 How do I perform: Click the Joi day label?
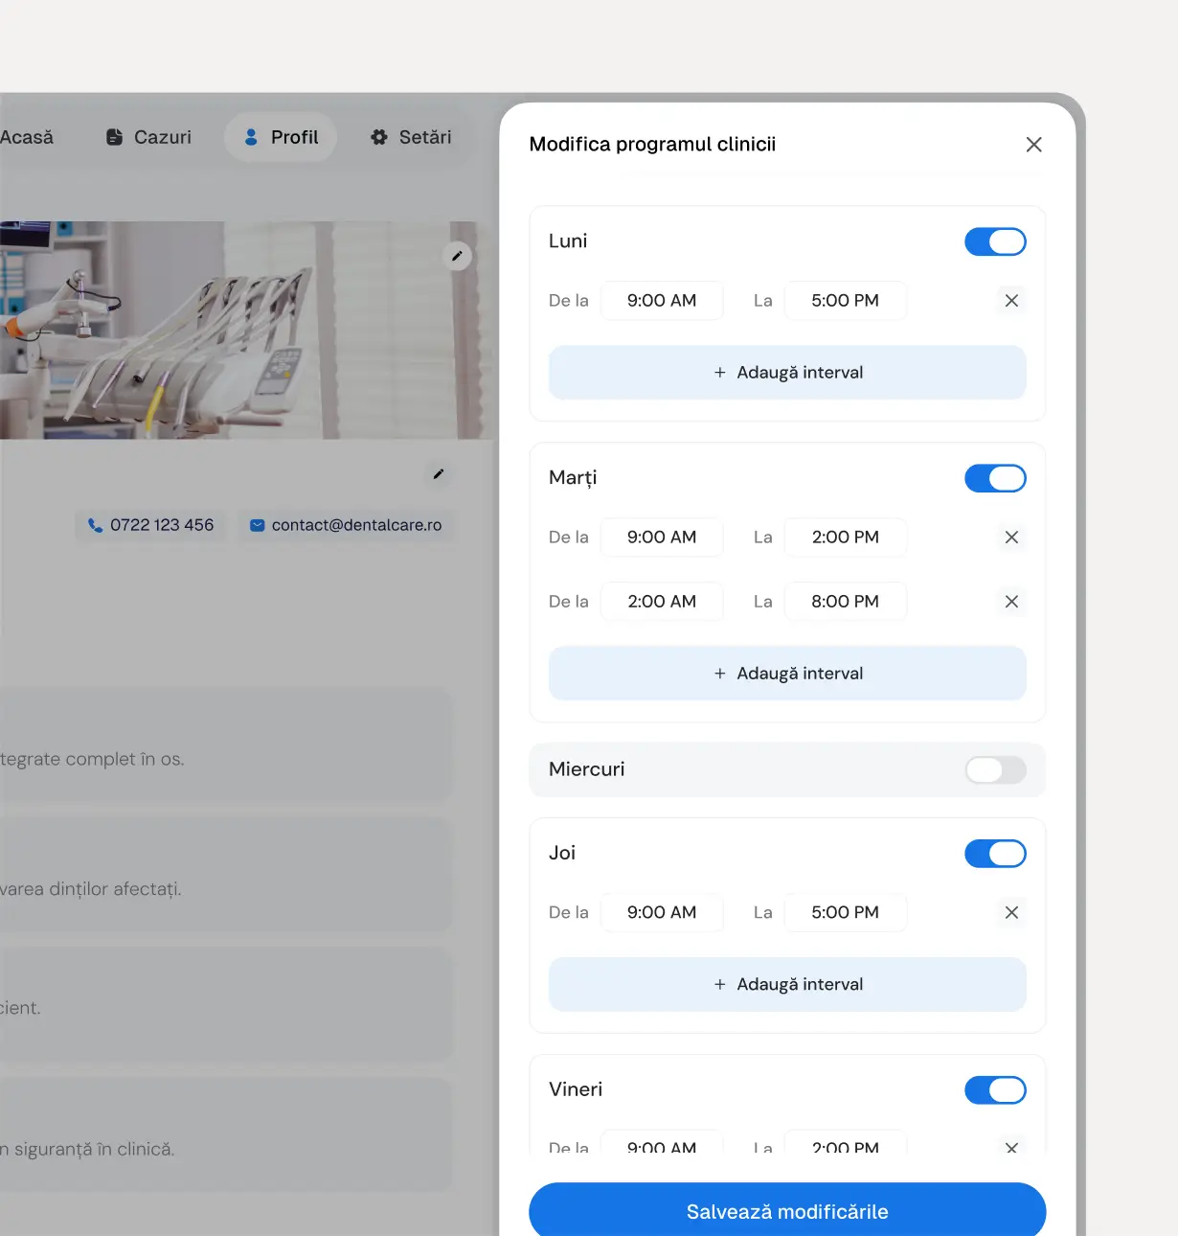click(x=562, y=854)
